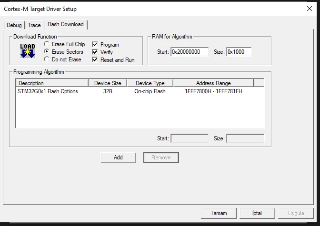Select STM32G0x1 Flash Options row
Viewport: 320px width, 226px height.
pyautogui.click(x=140, y=91)
